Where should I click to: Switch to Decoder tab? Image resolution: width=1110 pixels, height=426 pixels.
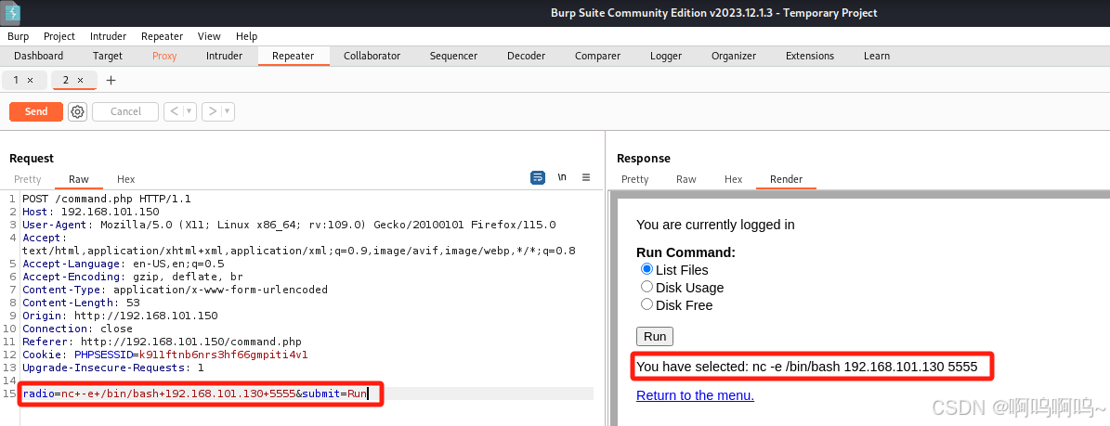tap(526, 56)
